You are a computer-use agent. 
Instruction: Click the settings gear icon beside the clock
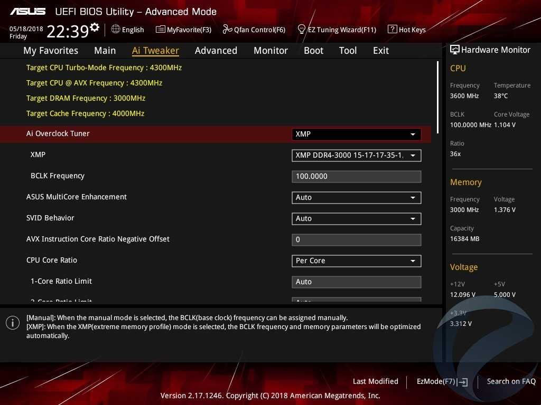pos(95,27)
